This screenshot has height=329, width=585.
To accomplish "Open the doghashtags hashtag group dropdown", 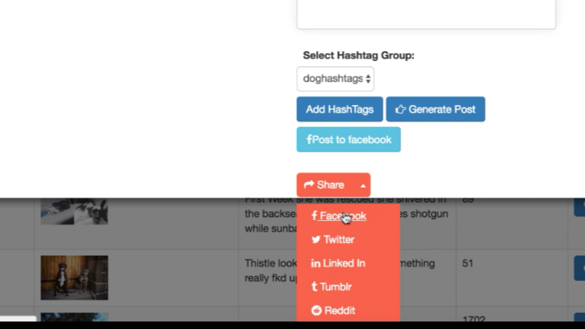I will tap(335, 78).
